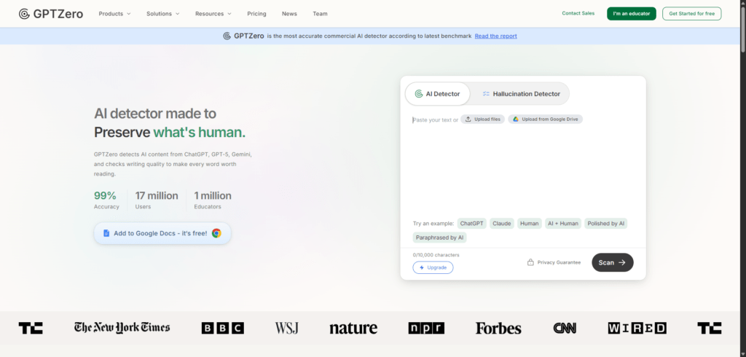Open the Privacy Guarantee link
The image size is (746, 357).
click(x=554, y=262)
